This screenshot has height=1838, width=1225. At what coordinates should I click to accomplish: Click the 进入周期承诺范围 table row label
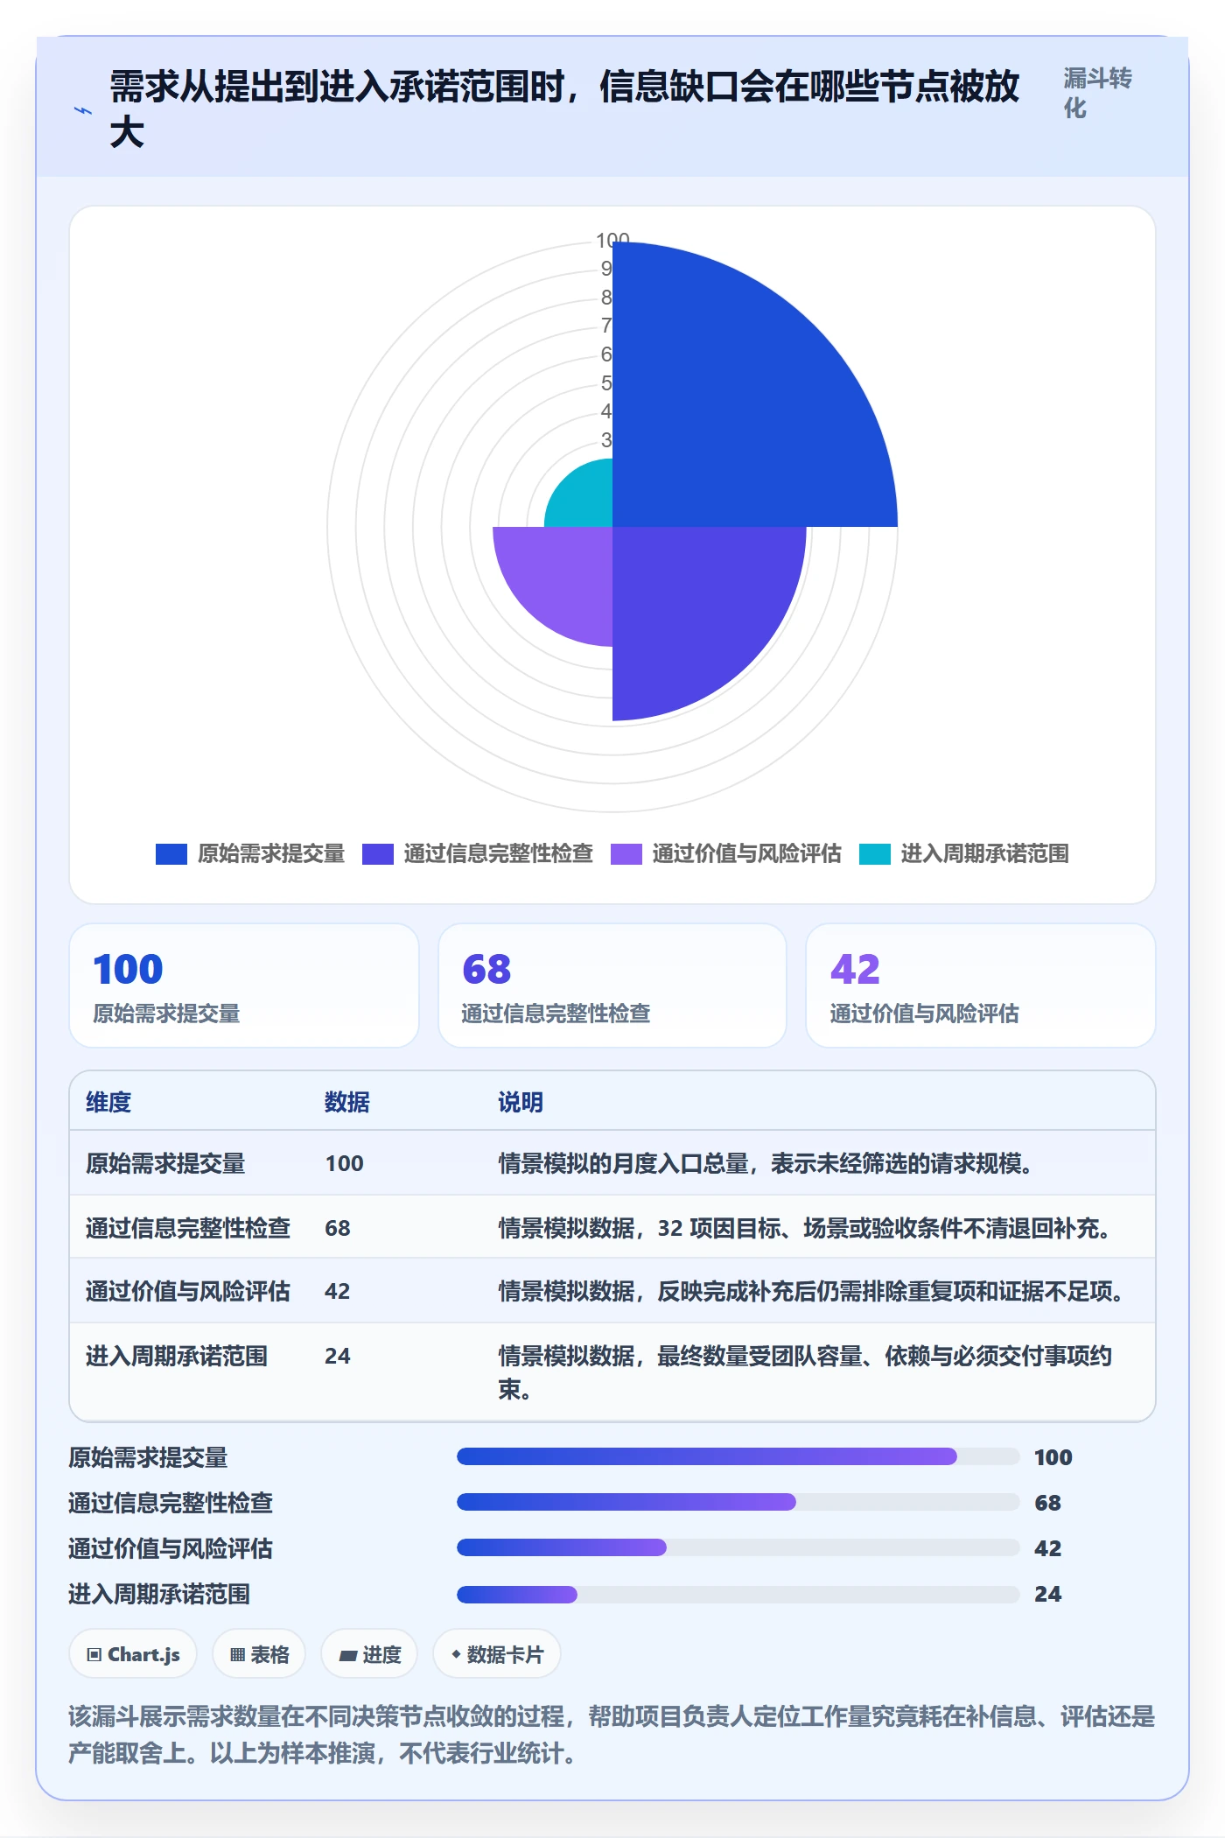point(177,1356)
